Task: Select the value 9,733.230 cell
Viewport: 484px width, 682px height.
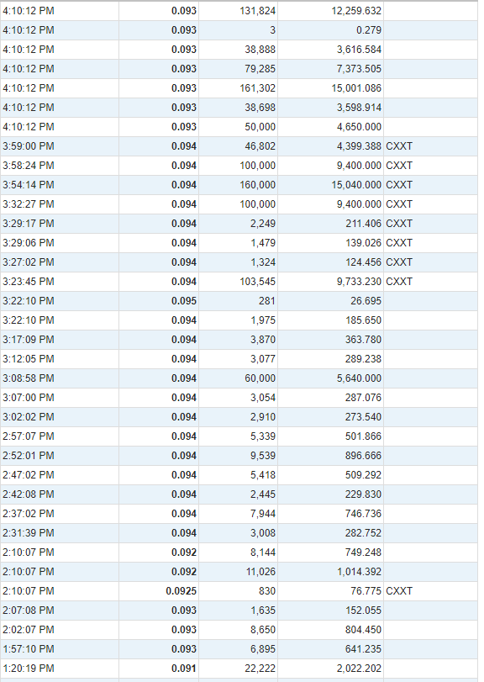Action: 330,282
